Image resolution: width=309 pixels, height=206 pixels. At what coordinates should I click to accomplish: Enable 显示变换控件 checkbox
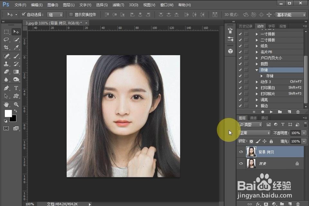pos(71,15)
